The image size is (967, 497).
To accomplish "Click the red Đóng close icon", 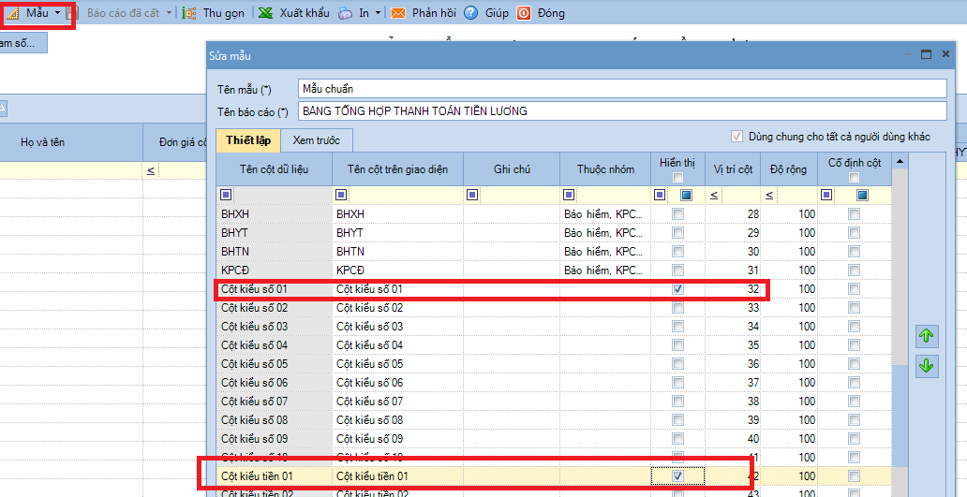I will (524, 13).
